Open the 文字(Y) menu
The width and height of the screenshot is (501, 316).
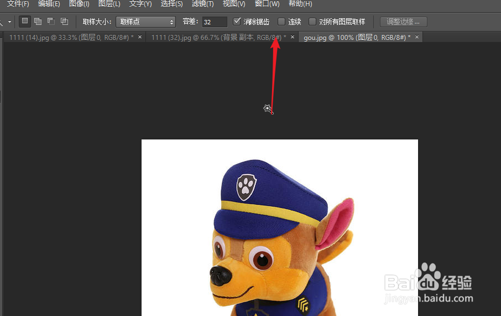140,4
